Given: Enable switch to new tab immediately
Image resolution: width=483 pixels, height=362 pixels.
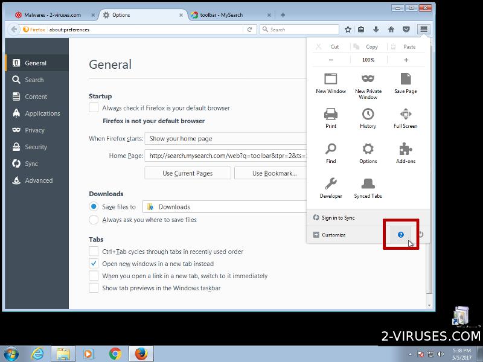Looking at the screenshot, I should pyautogui.click(x=94, y=276).
